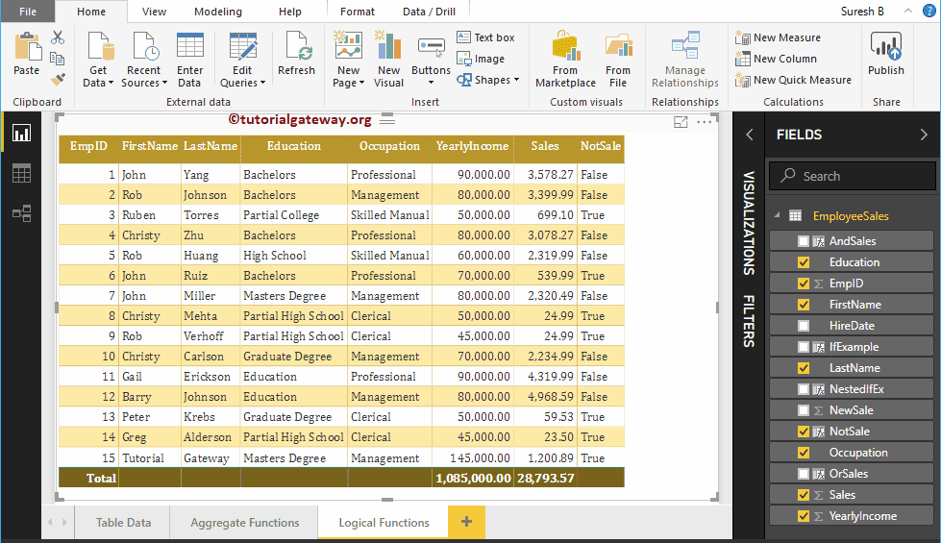Sort by the Education column header
The height and width of the screenshot is (543, 941).
pyautogui.click(x=294, y=146)
